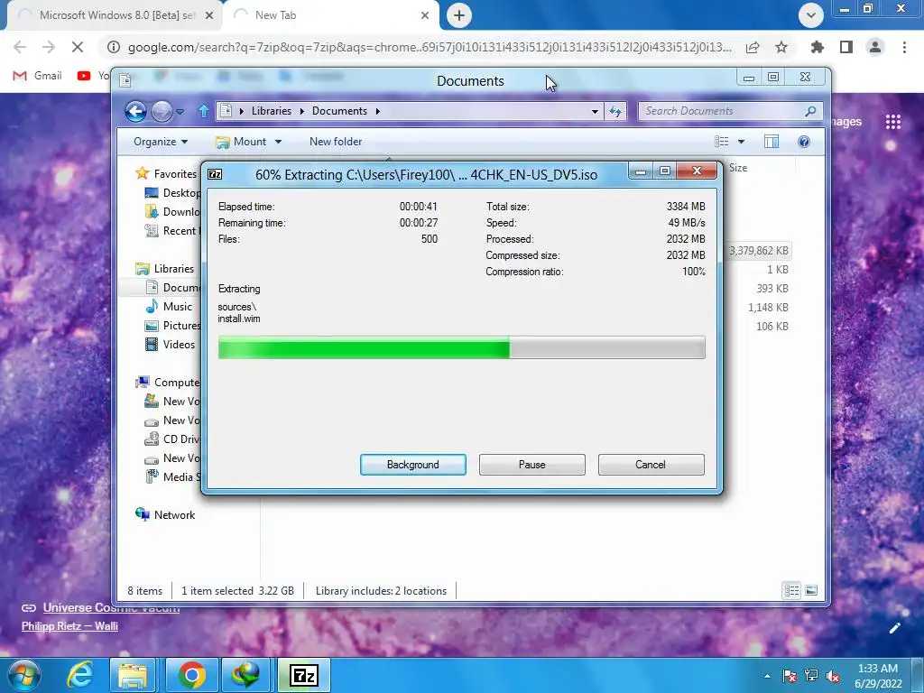
Task: Switch to Microsoft Windows 8.0 Beta tab
Action: 115,15
